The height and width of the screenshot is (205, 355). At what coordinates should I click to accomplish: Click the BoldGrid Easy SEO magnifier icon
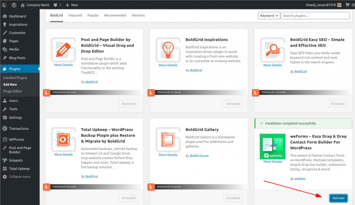272,50
